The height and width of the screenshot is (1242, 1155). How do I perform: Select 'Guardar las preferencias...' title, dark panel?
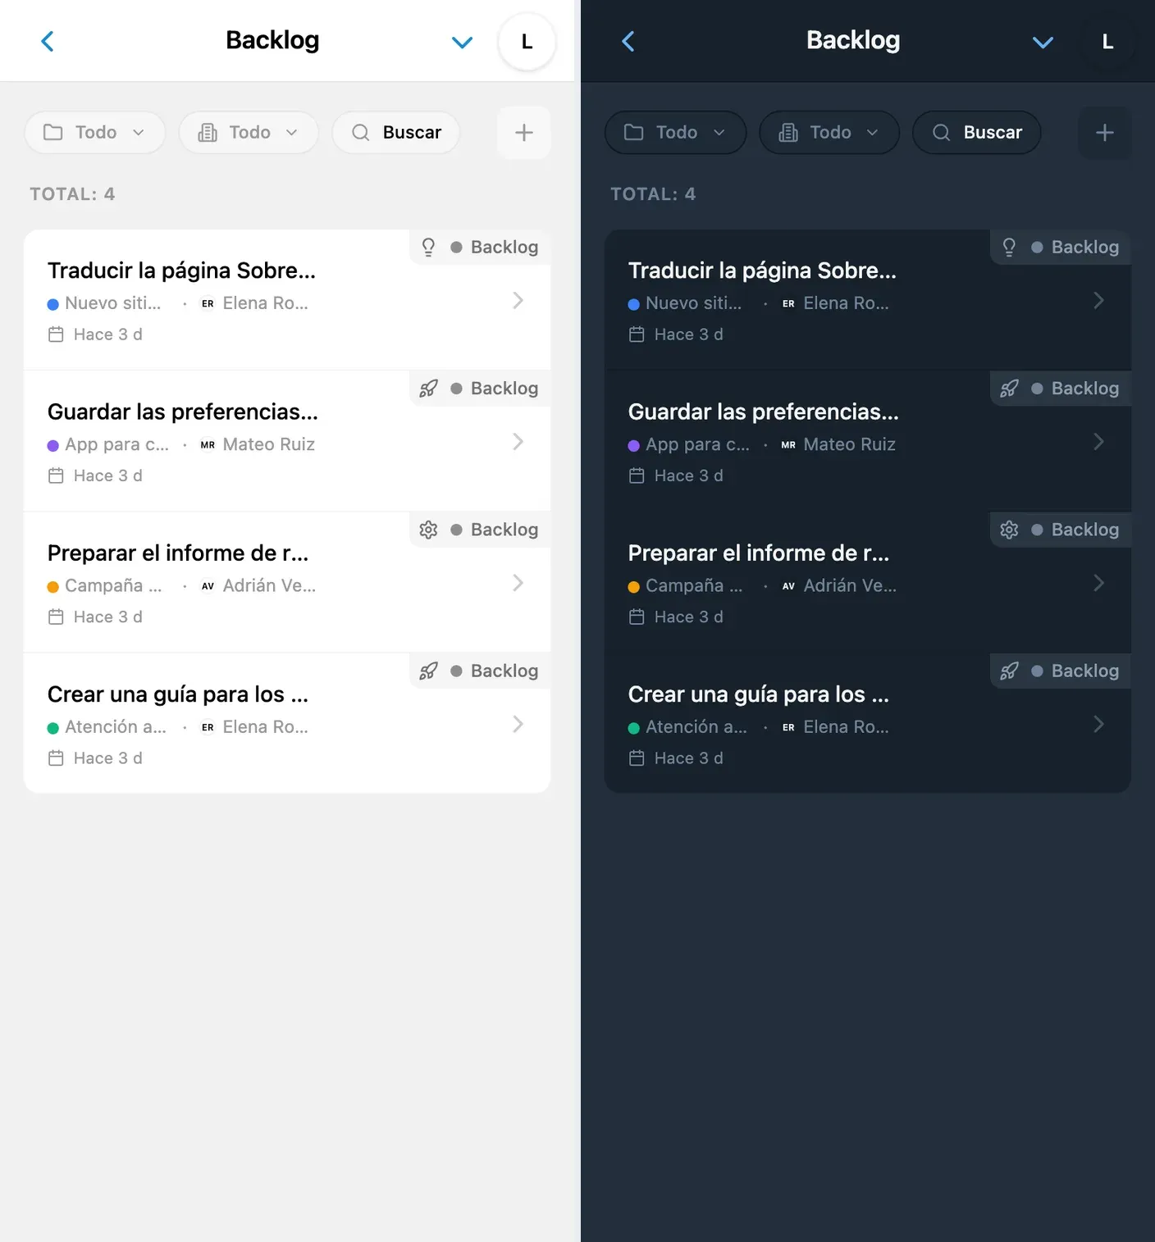[x=763, y=412]
